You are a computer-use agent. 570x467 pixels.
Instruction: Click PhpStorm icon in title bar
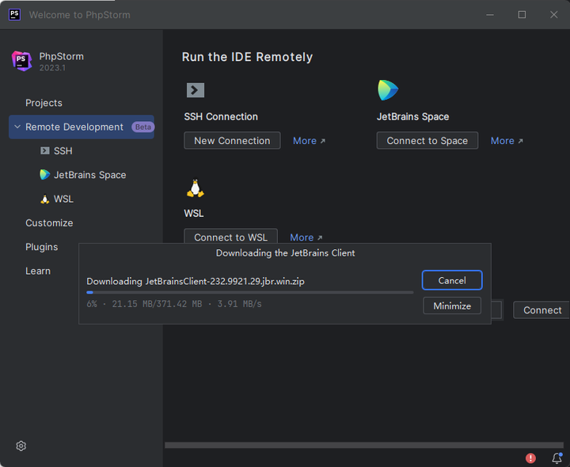pyautogui.click(x=14, y=14)
